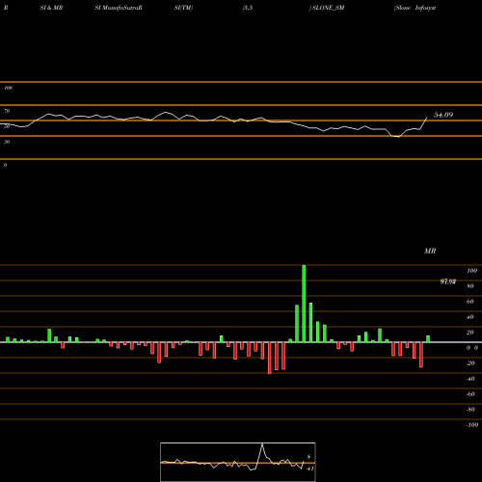Screen dimensions: 482x482
Task: Click the SLONE_SM symbol text in header
Action: [x=328, y=8]
